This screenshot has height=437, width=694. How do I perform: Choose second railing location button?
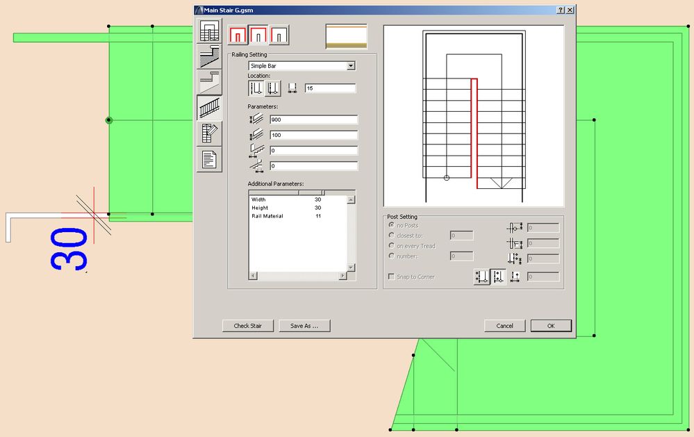point(273,88)
